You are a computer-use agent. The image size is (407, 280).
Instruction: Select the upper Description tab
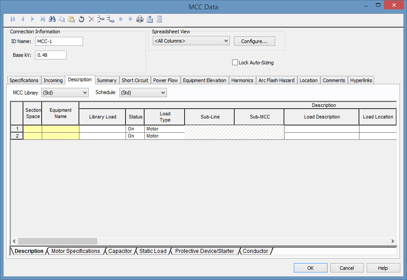tap(80, 80)
